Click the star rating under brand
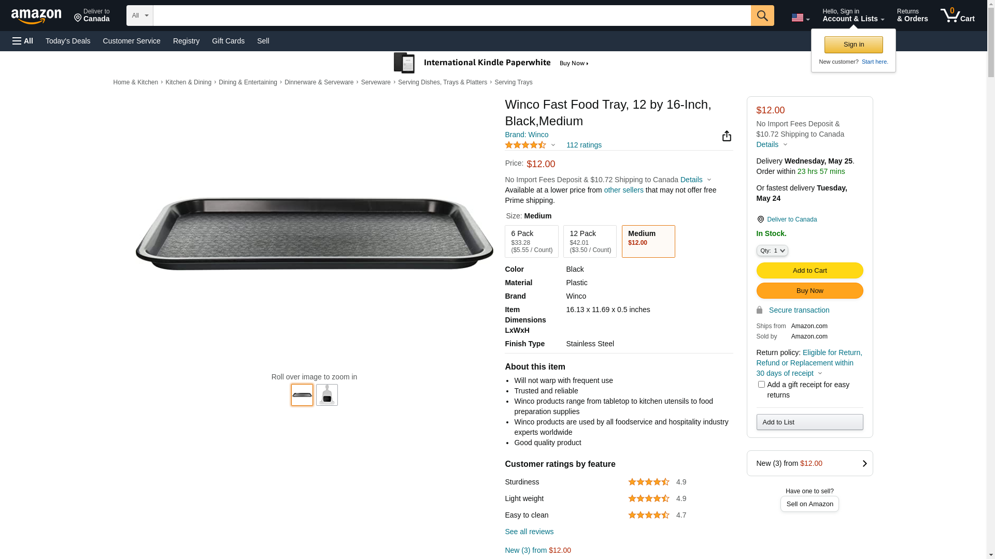This screenshot has height=559, width=995. [x=525, y=145]
